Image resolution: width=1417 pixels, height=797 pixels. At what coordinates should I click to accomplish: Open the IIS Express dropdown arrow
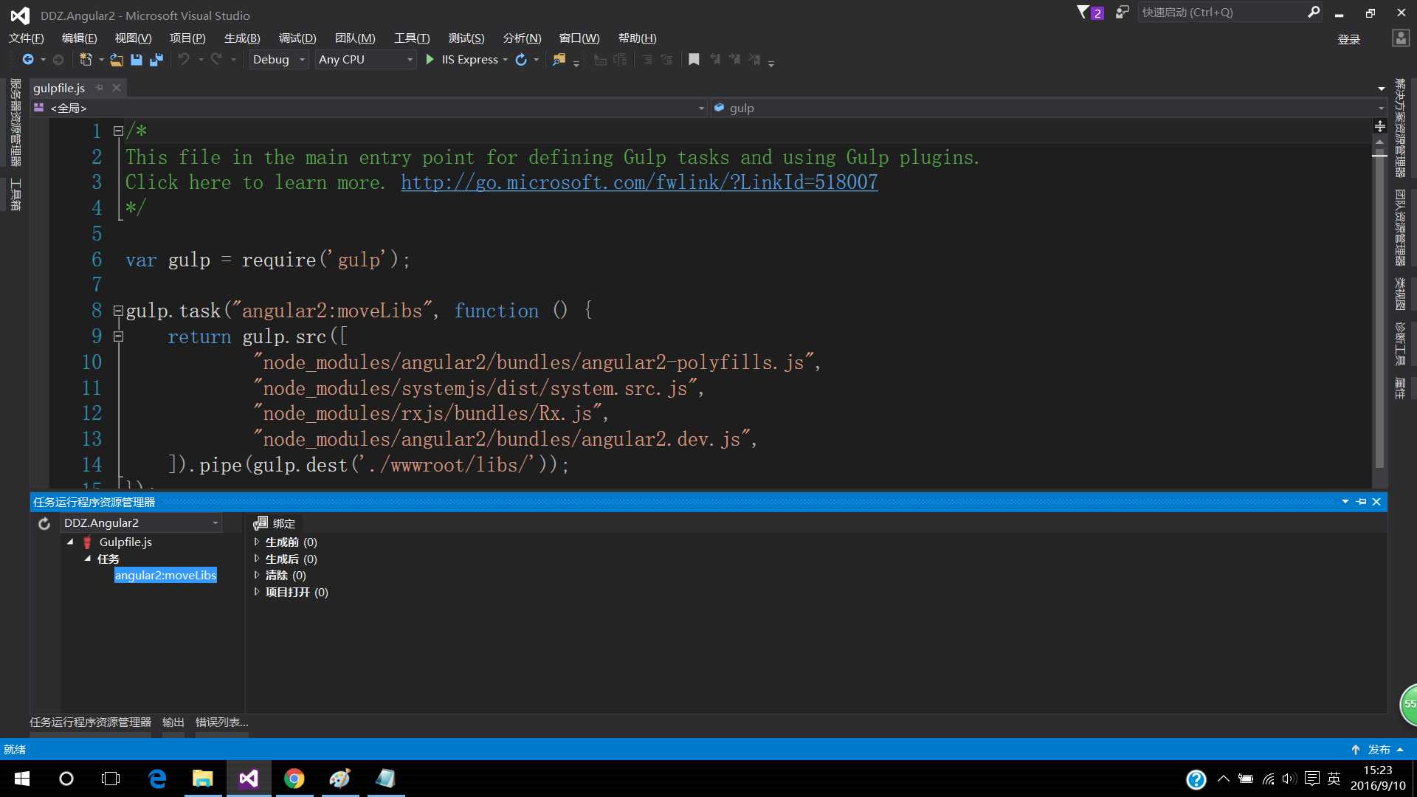[505, 60]
